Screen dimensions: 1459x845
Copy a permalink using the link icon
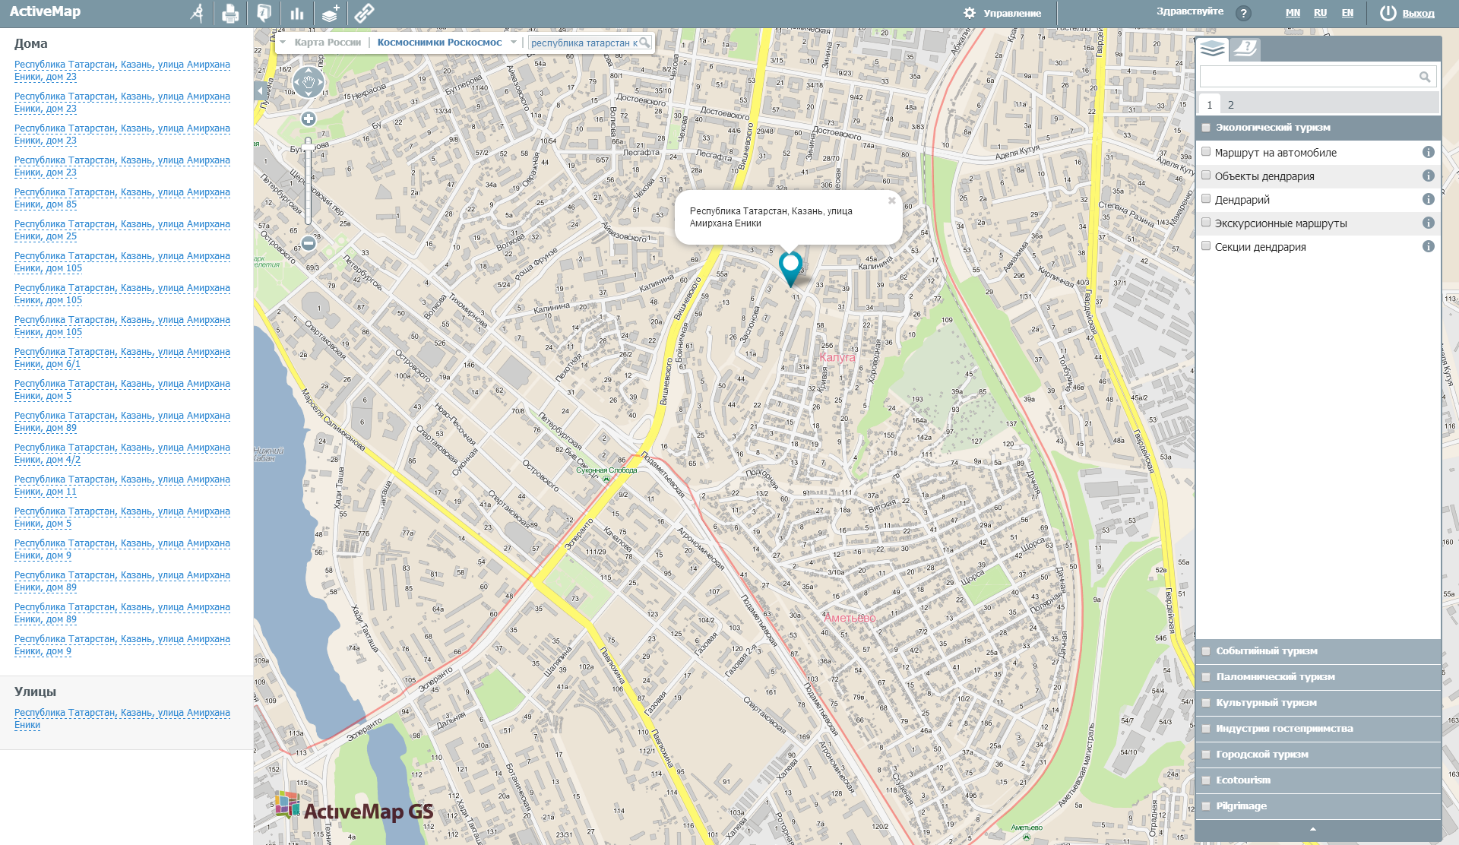click(x=366, y=12)
